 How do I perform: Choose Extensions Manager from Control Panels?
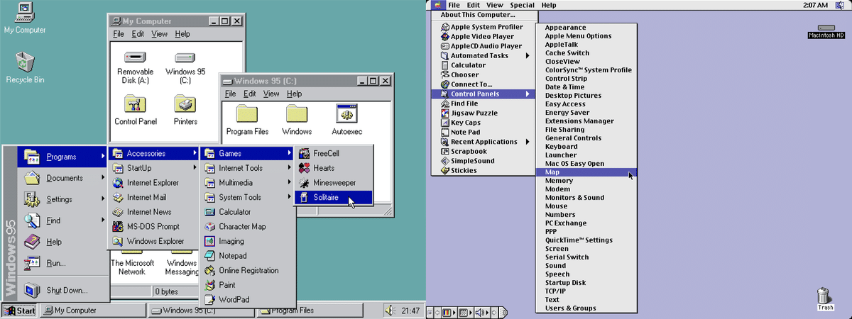(586, 121)
